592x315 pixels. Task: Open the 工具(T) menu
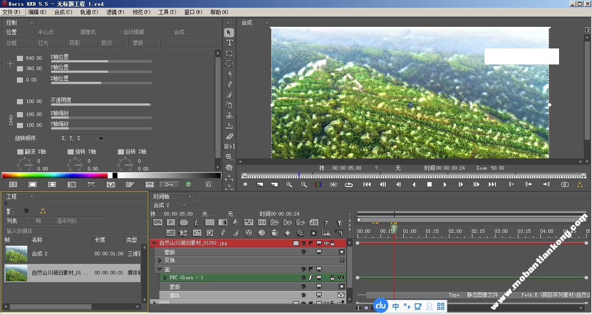pyautogui.click(x=167, y=12)
